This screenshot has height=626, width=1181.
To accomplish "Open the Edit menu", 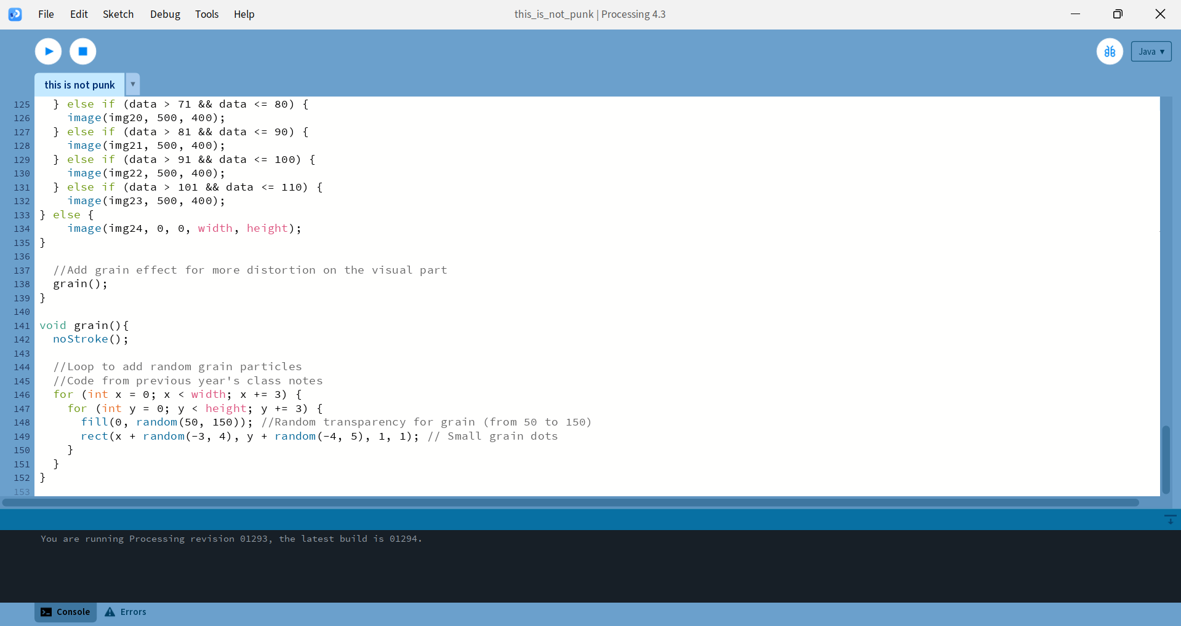I will 79,14.
